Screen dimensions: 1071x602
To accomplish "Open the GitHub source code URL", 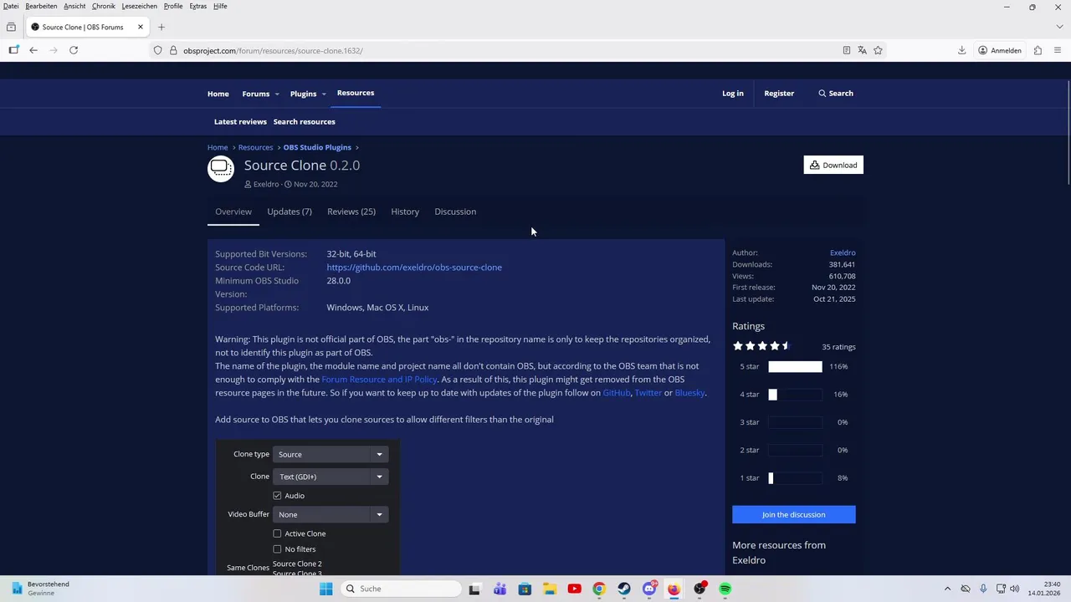I will (x=414, y=268).
